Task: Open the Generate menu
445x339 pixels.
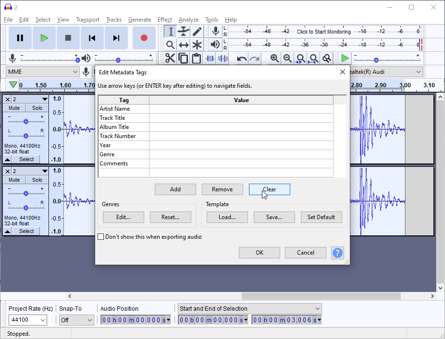Action: click(140, 20)
